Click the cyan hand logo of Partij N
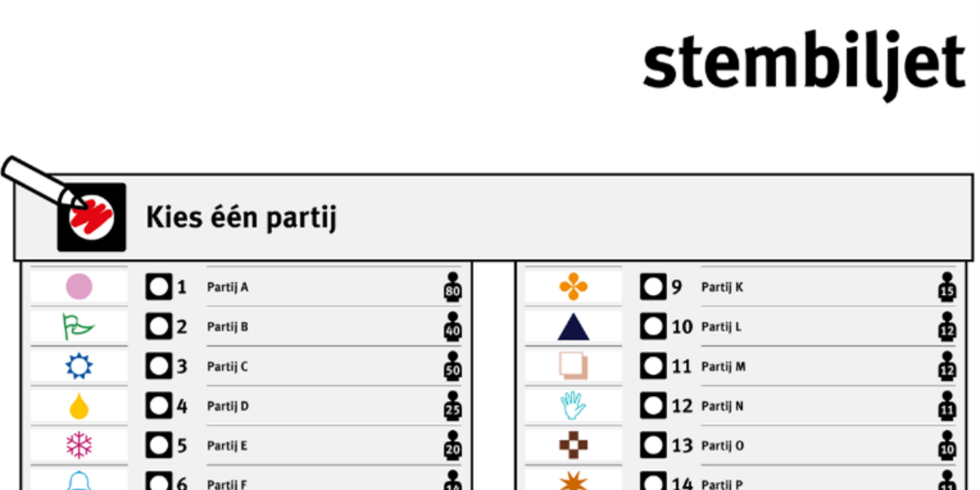This screenshot has width=980, height=490. (573, 406)
